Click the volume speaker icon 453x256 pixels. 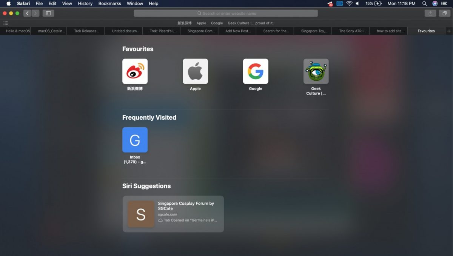pos(357,3)
